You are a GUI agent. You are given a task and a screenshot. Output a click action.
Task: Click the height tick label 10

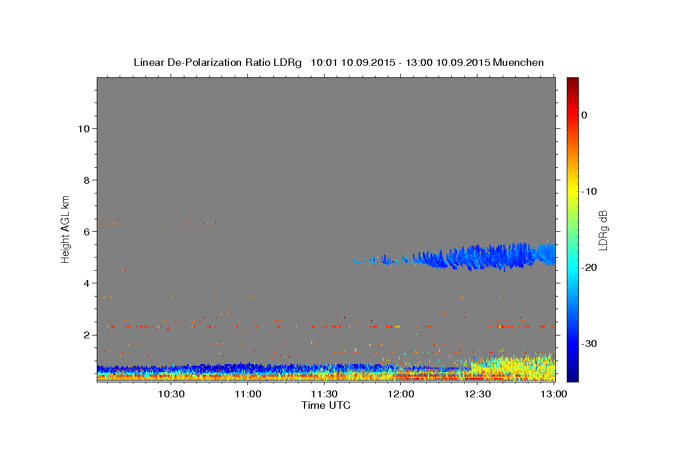coord(84,129)
